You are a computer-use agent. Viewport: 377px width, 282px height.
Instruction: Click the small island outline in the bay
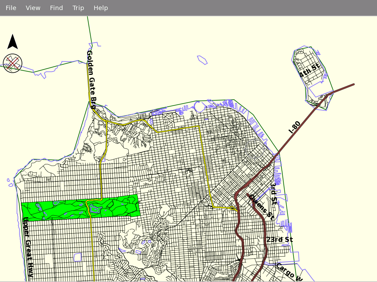coord(202,60)
